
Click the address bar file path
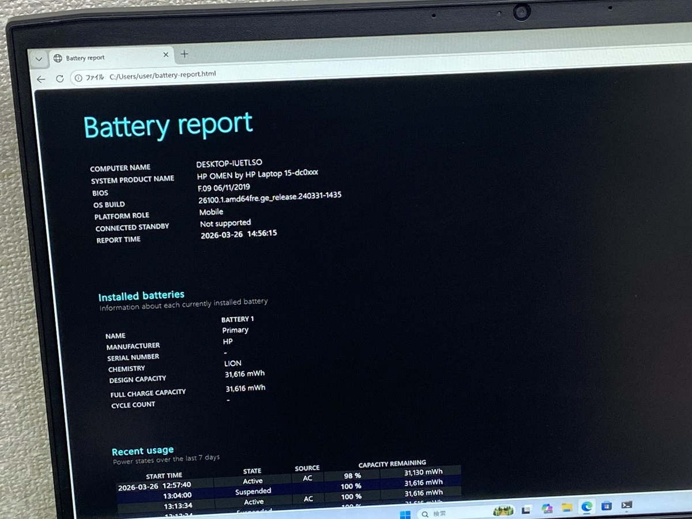[163, 75]
